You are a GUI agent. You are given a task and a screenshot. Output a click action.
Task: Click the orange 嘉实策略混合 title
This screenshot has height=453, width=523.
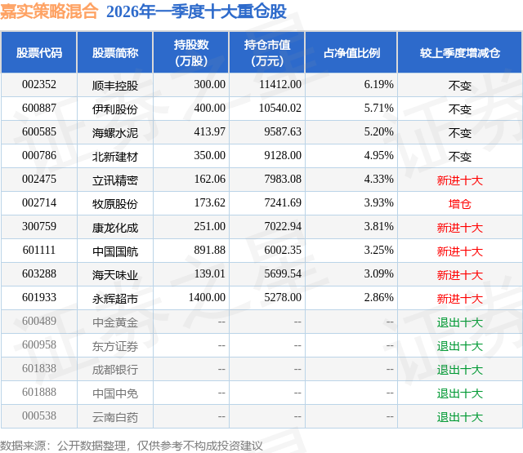click(x=49, y=11)
